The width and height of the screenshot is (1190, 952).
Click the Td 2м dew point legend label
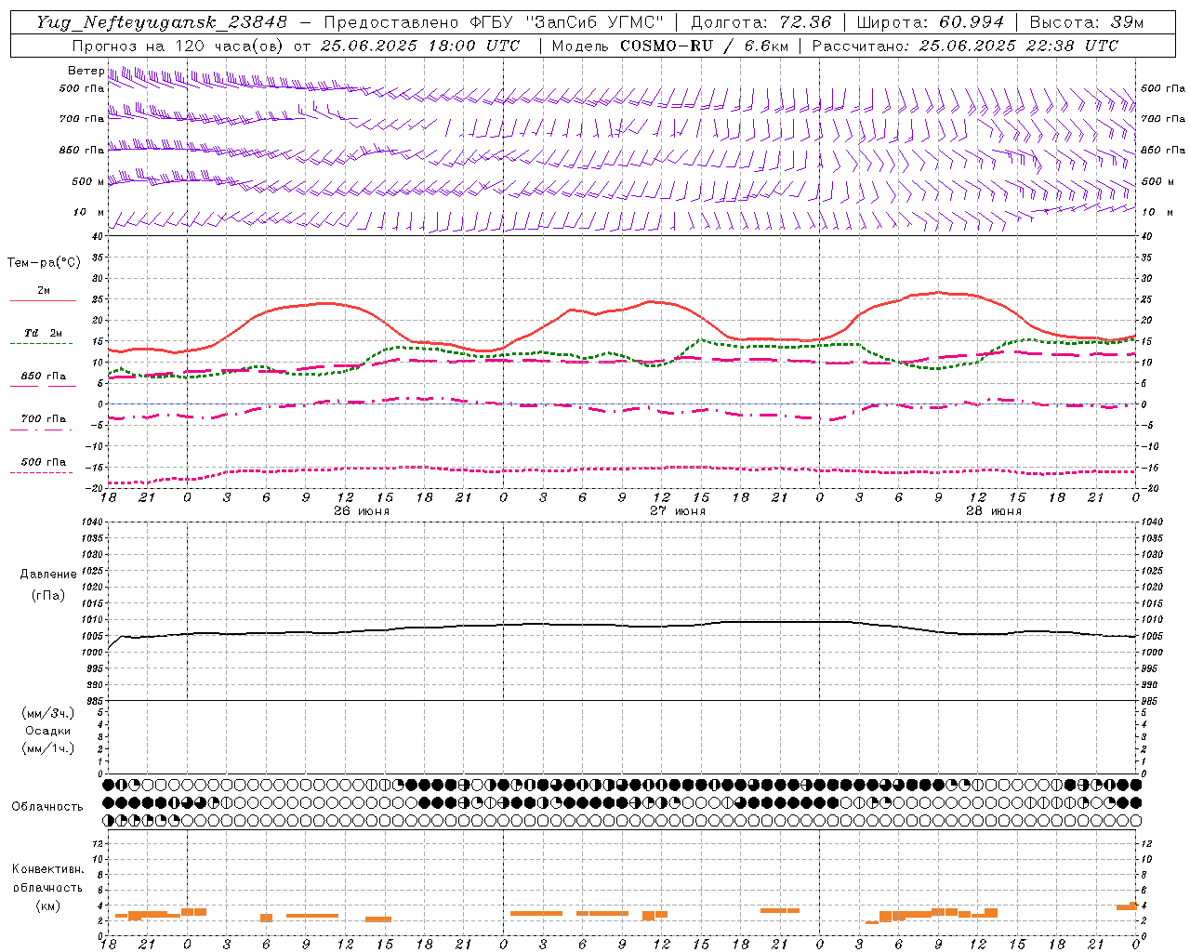point(44,333)
